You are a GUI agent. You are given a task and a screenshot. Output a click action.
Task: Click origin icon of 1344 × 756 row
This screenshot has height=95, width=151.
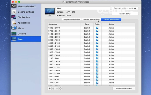coord(97,83)
